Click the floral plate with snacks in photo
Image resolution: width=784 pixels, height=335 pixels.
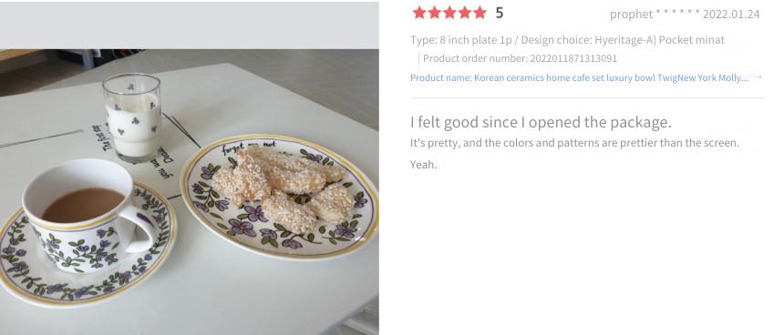[280, 197]
